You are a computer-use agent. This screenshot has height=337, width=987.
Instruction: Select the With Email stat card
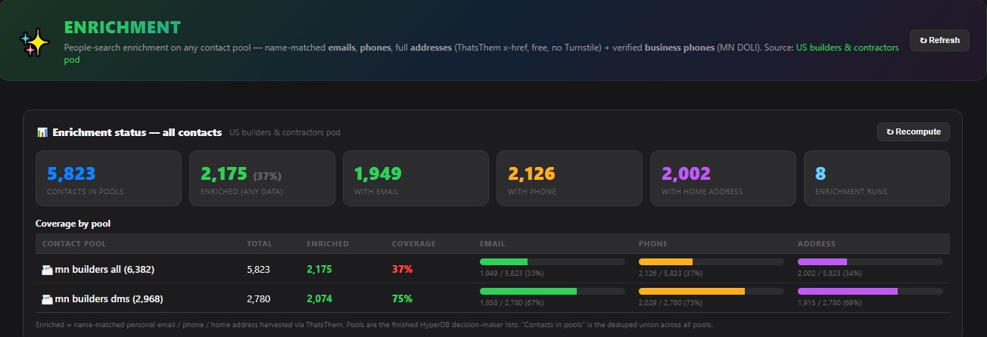(x=416, y=178)
